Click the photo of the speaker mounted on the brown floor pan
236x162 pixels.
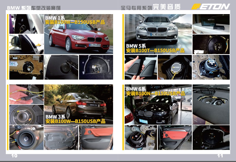pyautogui.click(x=211, y=67)
